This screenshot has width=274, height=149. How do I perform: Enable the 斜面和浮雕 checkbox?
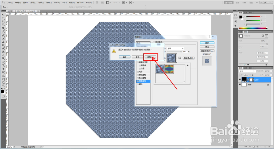(x=138, y=62)
